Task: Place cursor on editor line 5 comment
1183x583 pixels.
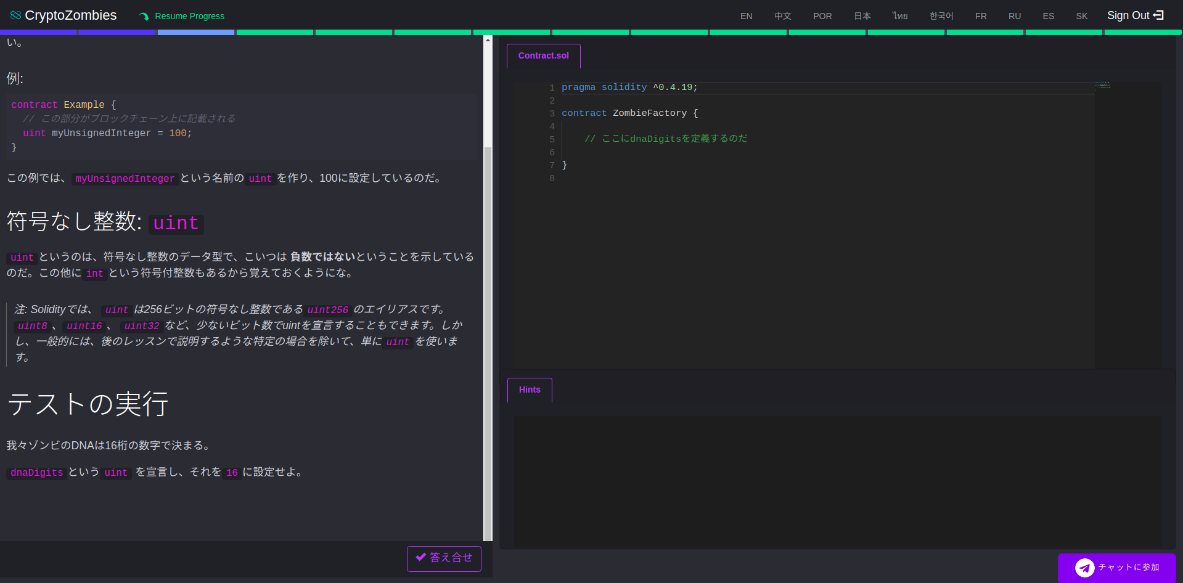Action: pos(666,139)
